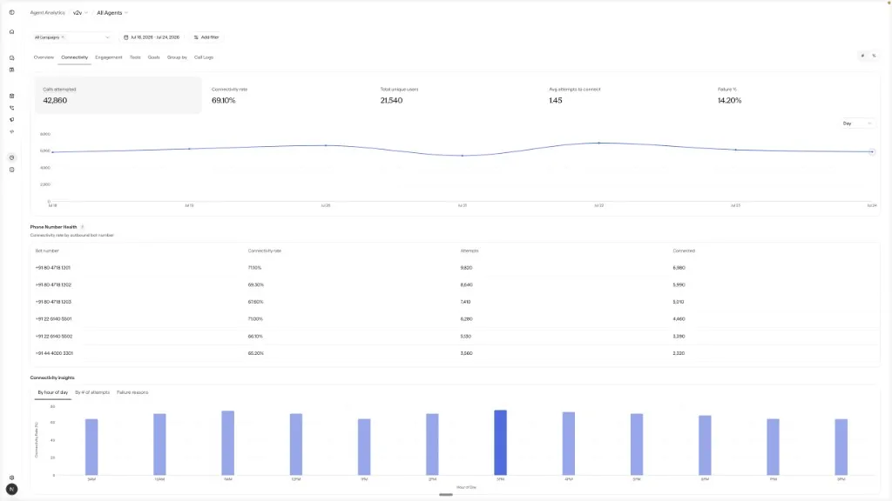Click the Connectivity rate table column header
892x501 pixels.
(265, 250)
